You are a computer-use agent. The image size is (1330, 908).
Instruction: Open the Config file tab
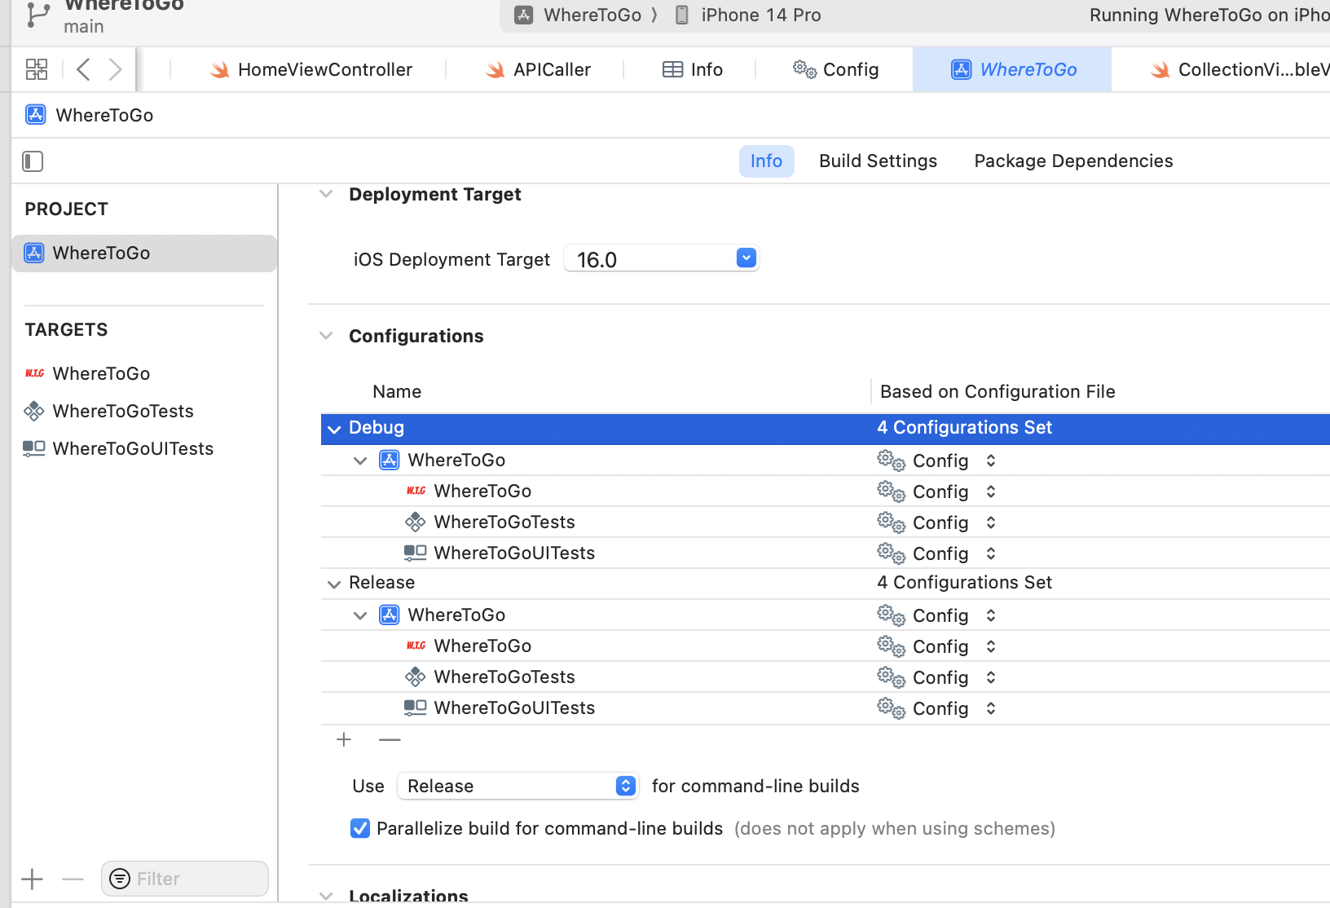pyautogui.click(x=835, y=70)
